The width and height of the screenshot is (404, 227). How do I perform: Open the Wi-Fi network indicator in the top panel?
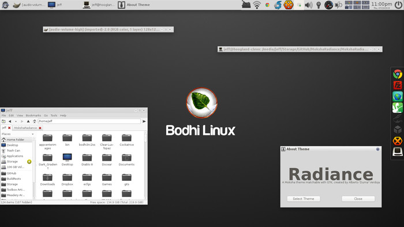pyautogui.click(x=257, y=5)
